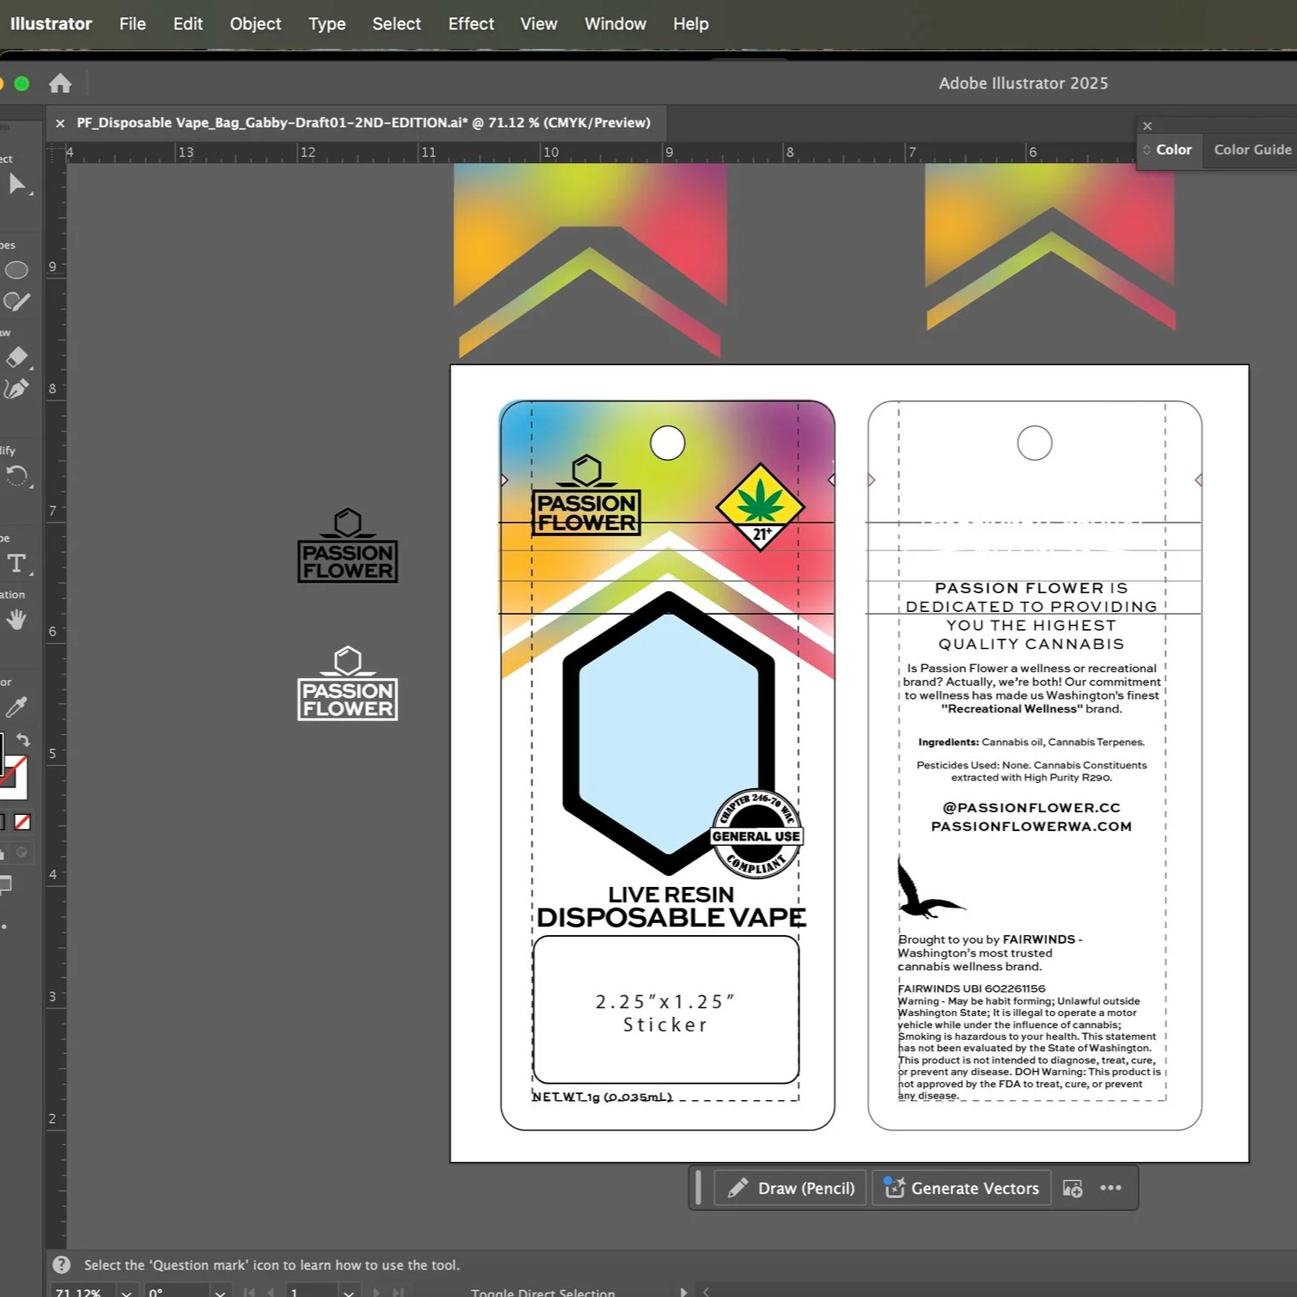Click the 21+ cannabis warning diamond
Image resolution: width=1297 pixels, height=1297 pixels.
(760, 507)
